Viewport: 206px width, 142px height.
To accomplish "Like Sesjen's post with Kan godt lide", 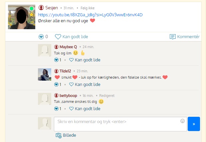I will click(72, 37).
